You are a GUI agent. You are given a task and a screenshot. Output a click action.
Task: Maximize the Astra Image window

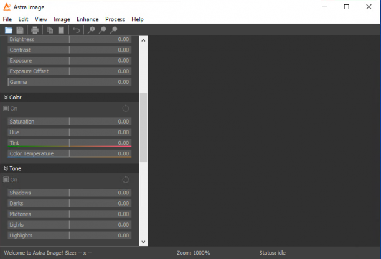point(347,7)
